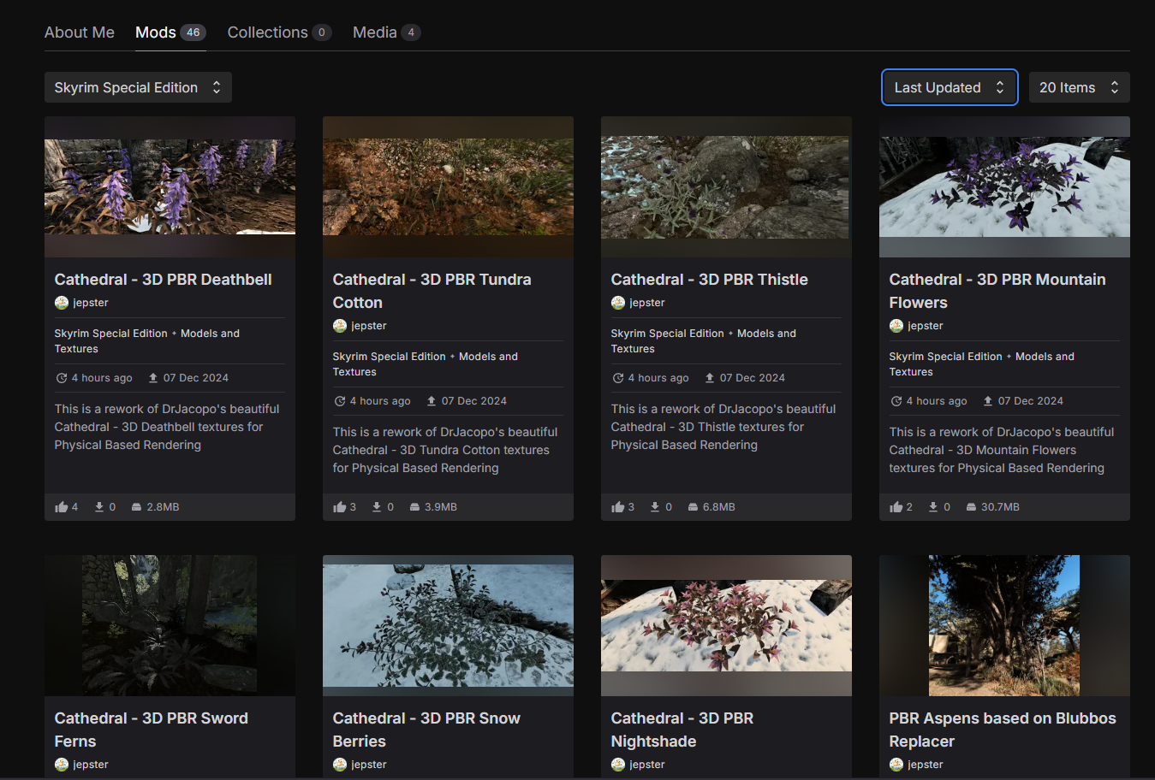Click the Snow Berries mod preview image
The width and height of the screenshot is (1155, 780).
point(448,625)
